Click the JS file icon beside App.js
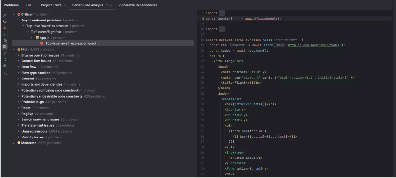 point(38,38)
